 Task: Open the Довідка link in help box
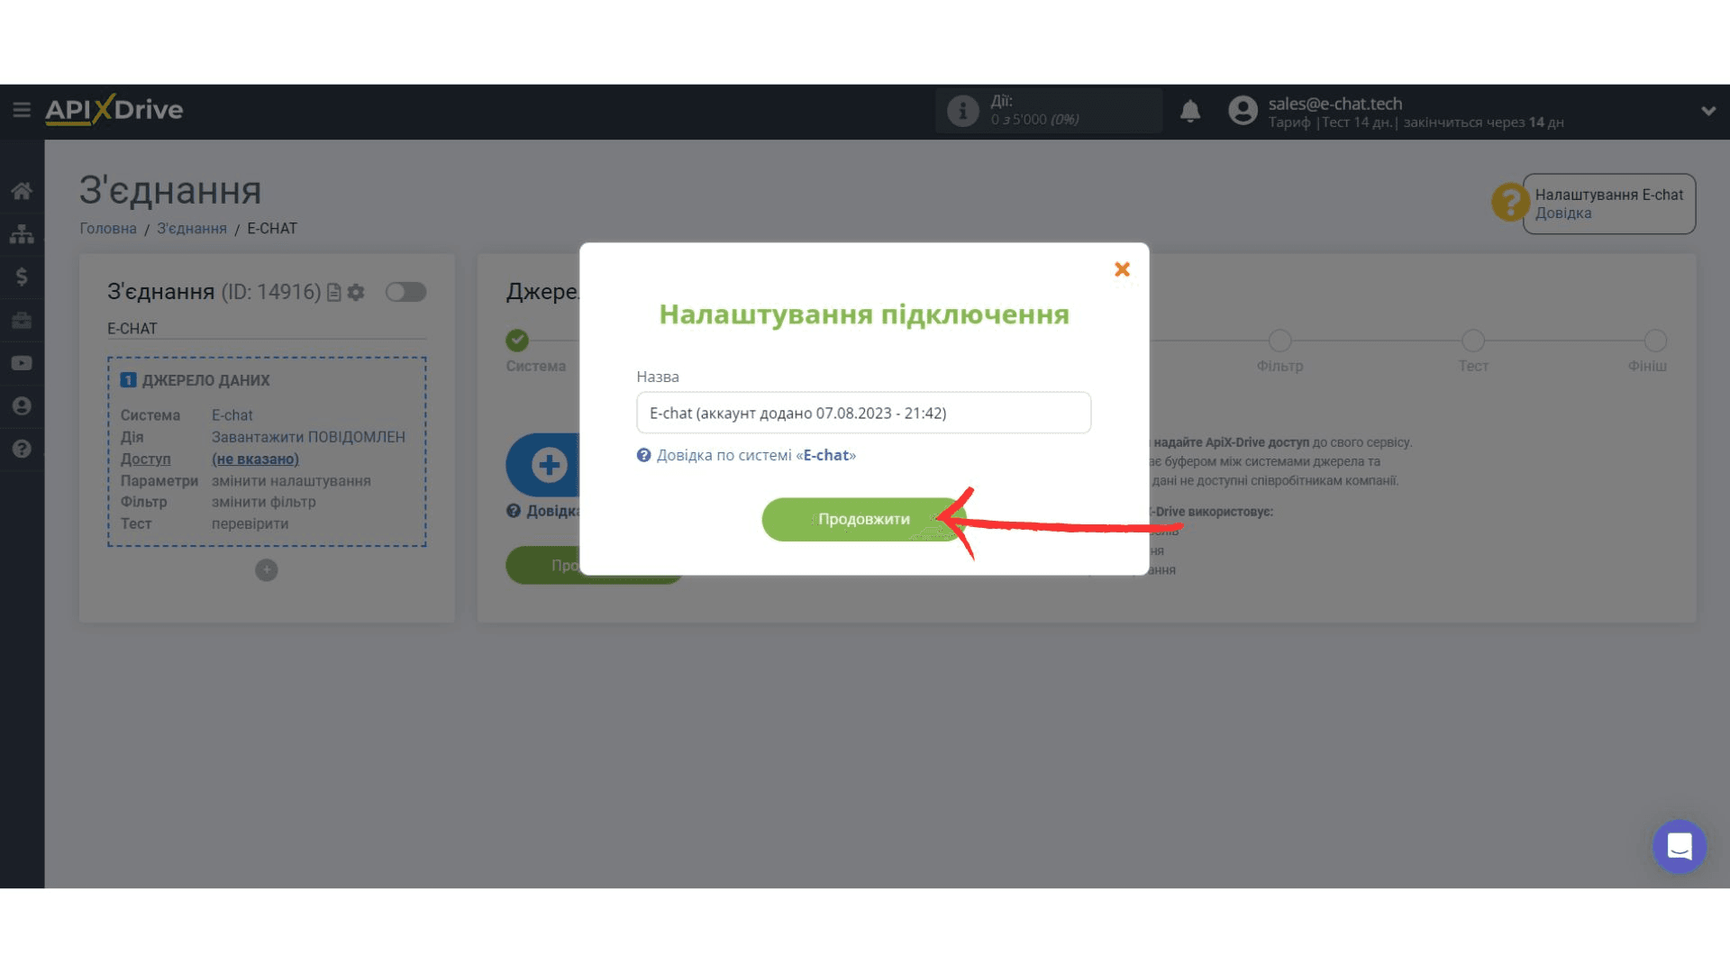coord(1563,214)
